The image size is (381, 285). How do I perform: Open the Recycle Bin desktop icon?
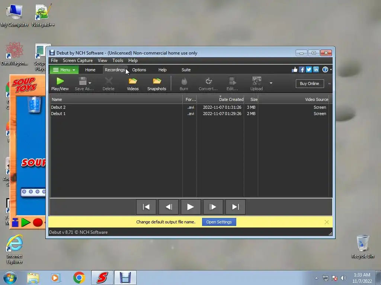click(x=362, y=247)
